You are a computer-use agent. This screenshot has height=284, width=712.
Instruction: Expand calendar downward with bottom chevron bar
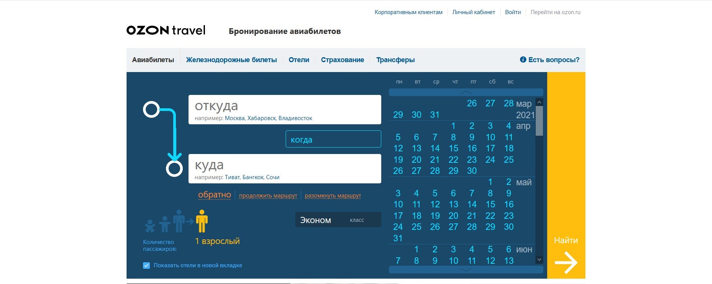466,270
